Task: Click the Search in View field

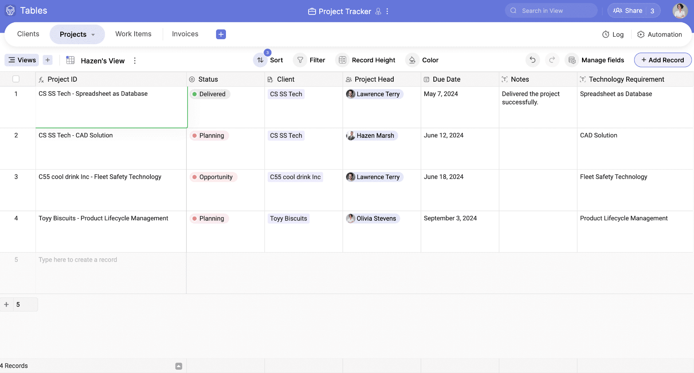Action: coord(551,10)
